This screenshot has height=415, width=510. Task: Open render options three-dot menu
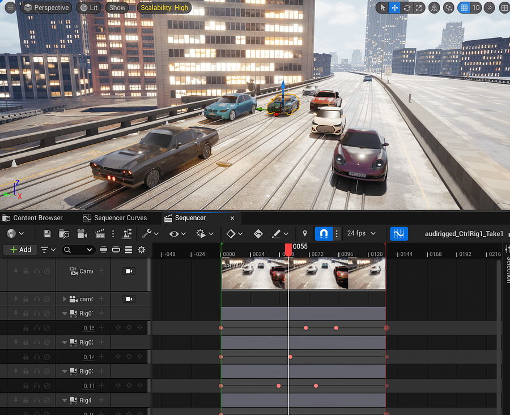(x=113, y=233)
